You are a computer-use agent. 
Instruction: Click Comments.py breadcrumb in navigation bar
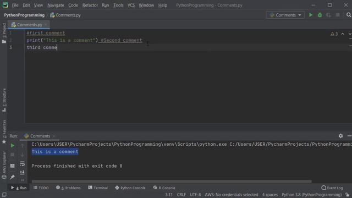tap(65, 15)
